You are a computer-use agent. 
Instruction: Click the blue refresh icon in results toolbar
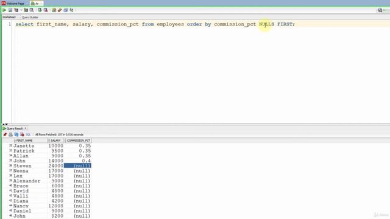click(x=16, y=134)
